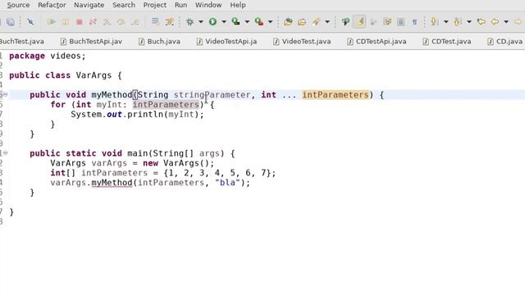Viewport: 525px width, 295px height.
Task: Click the red Terminate icon
Action: (x=80, y=22)
